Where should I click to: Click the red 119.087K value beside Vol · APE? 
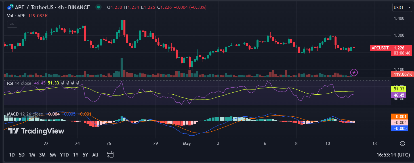pyautogui.click(x=38, y=16)
